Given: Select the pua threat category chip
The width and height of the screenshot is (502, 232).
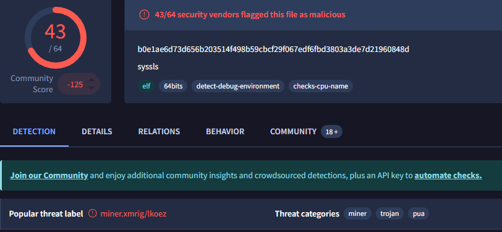Looking at the screenshot, I should click(419, 213).
